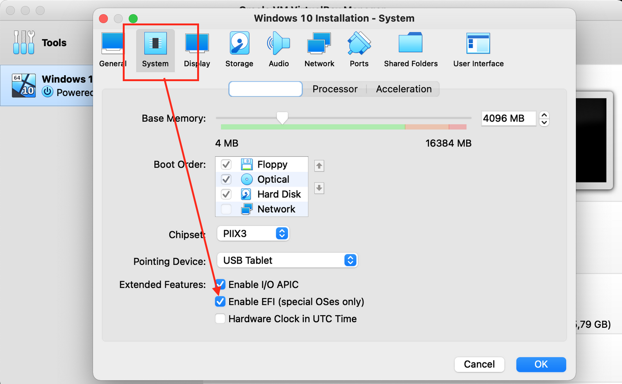Open the Chipset PIIX3 dropdown

253,234
